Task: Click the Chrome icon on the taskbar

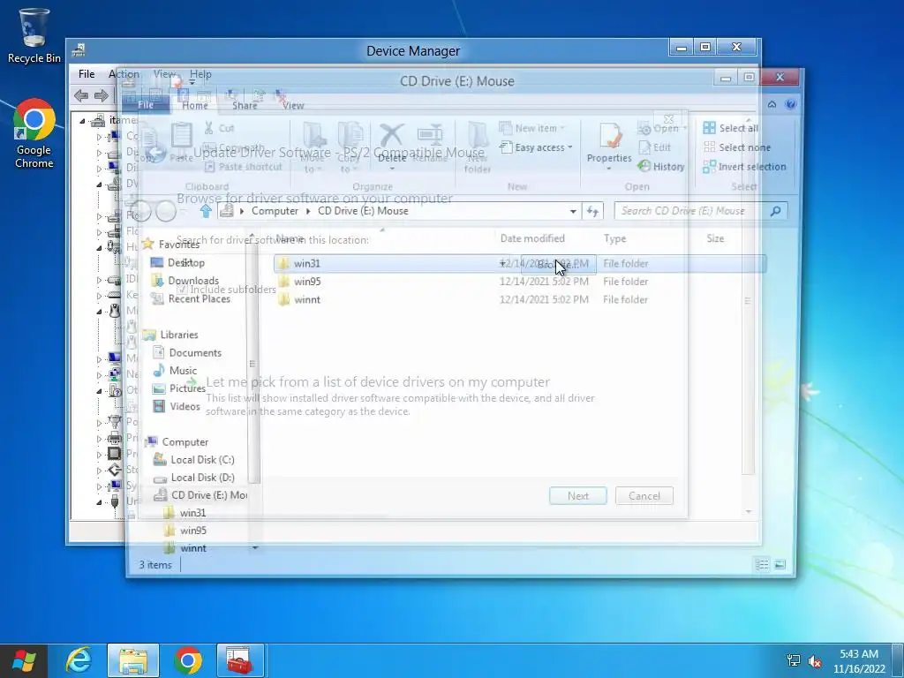Action: coord(188,660)
